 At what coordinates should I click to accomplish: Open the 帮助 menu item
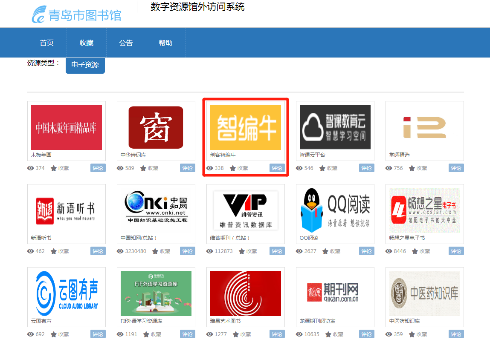click(x=165, y=43)
